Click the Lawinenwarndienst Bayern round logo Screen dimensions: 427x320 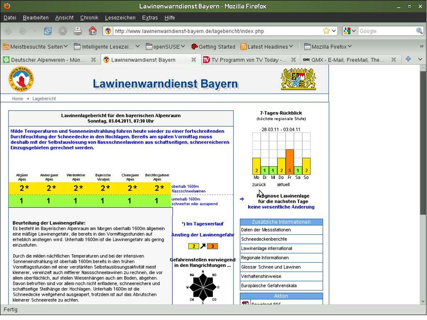coord(21,79)
